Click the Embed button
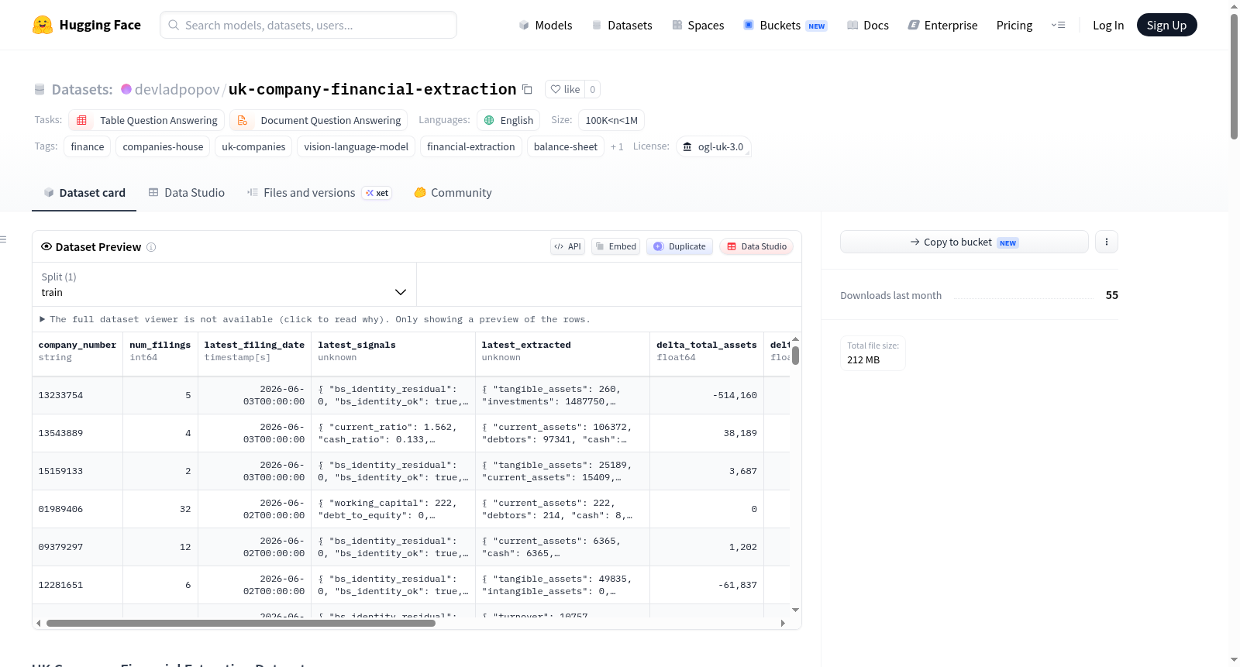1240x667 pixels. (615, 246)
